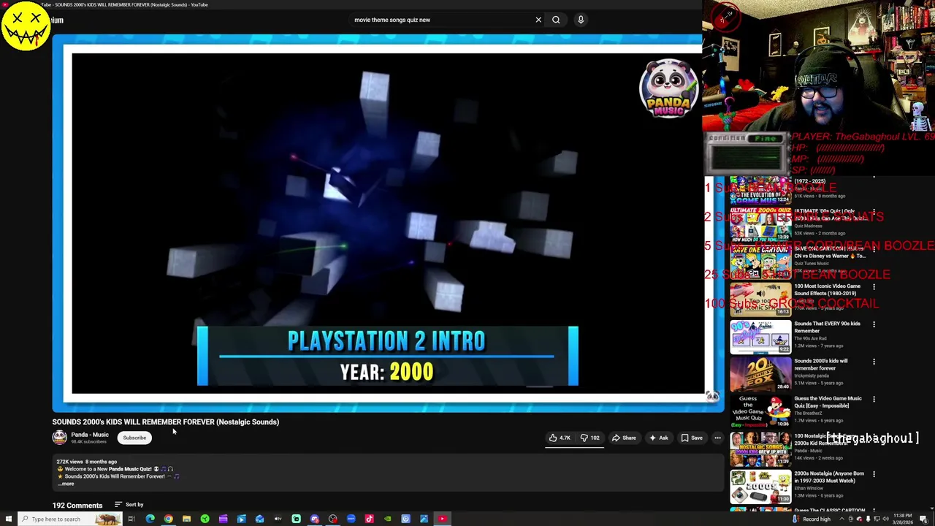The height and width of the screenshot is (526, 935).
Task: Open the 'Ultimate 2000s Quiz' video thumbnail
Action: pos(760,225)
